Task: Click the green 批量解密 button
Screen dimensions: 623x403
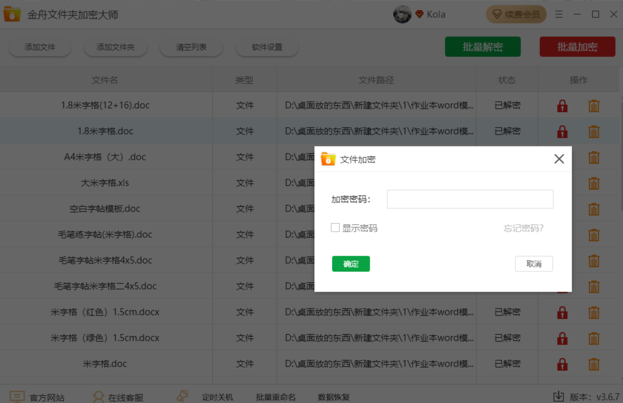Action: 482,47
